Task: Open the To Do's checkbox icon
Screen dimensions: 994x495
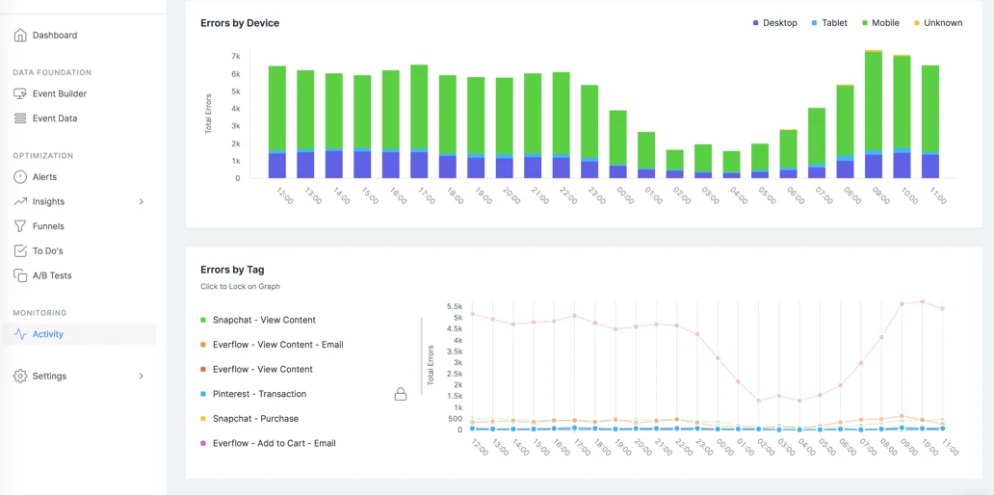Action: (x=20, y=251)
